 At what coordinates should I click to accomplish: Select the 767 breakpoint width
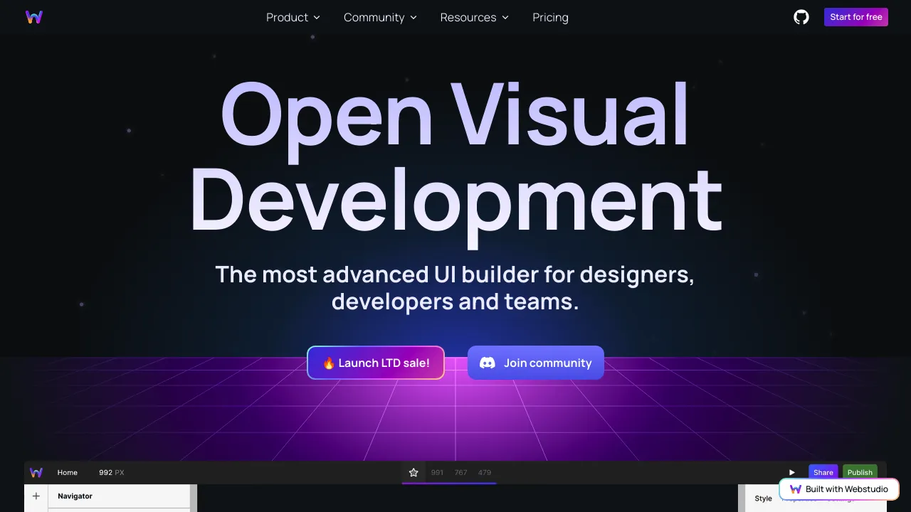[460, 472]
